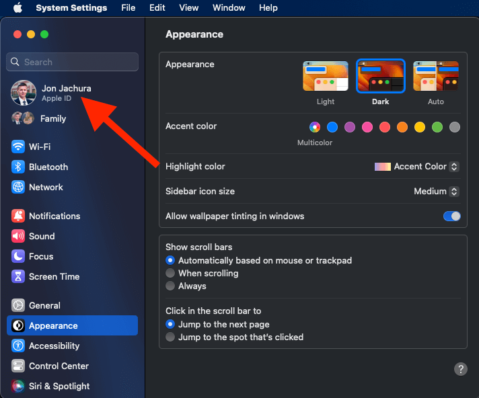Open the Help menu
Screen dimensions: 479x398
[x=268, y=7]
